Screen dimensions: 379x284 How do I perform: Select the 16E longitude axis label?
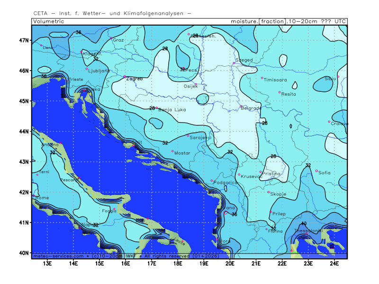(126, 263)
